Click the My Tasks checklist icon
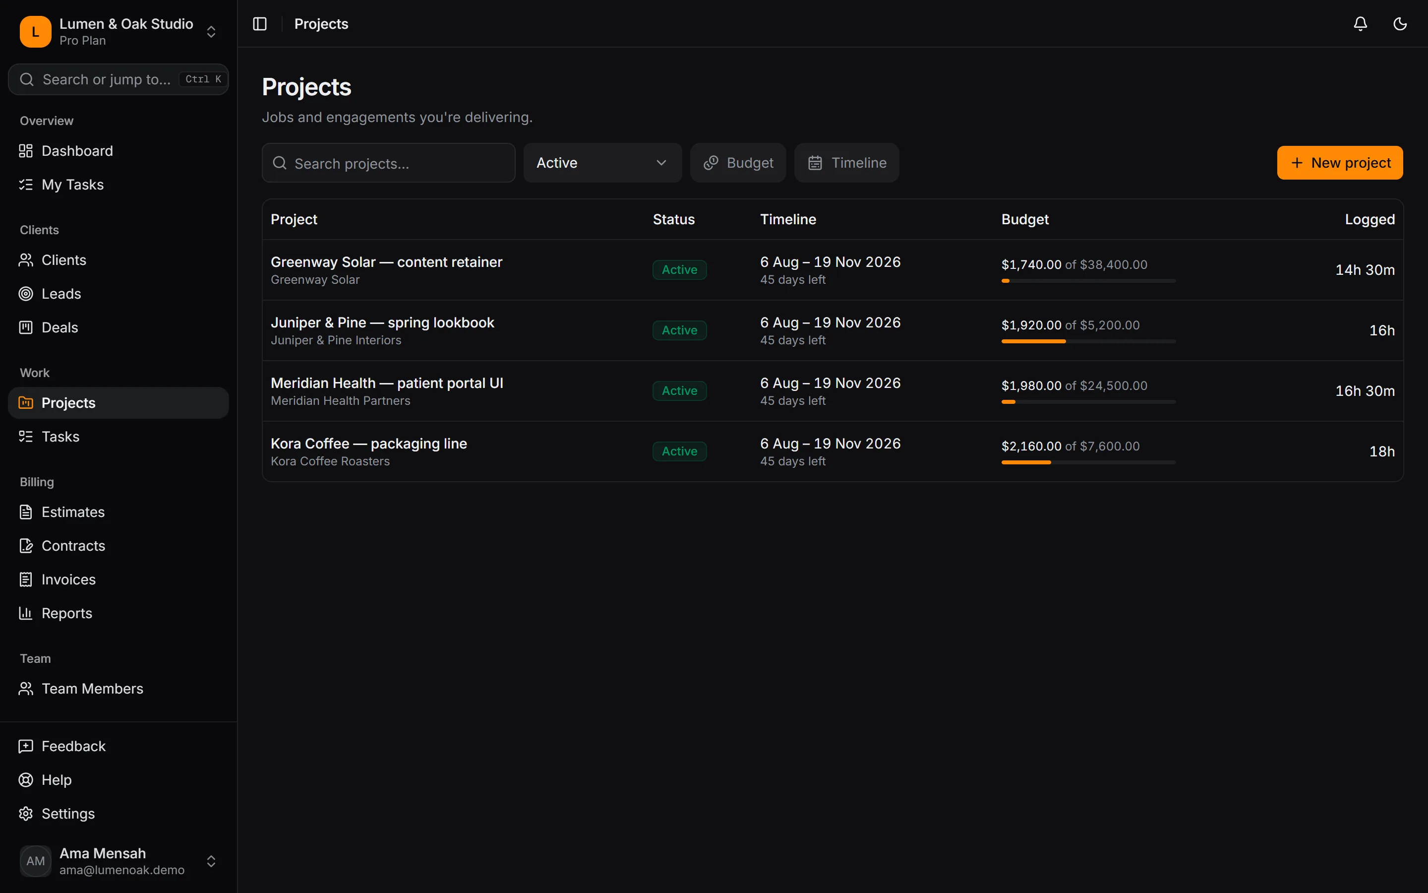The height and width of the screenshot is (893, 1428). [26, 184]
